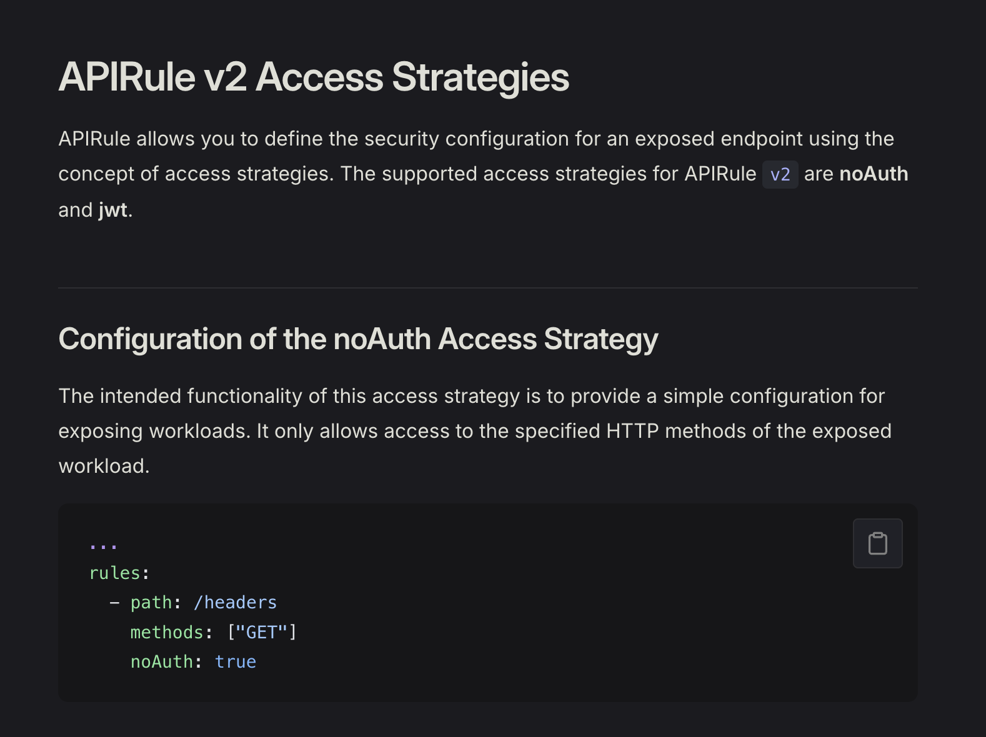The image size is (986, 737).
Task: Click the rules key in YAML snippet
Action: [115, 573]
